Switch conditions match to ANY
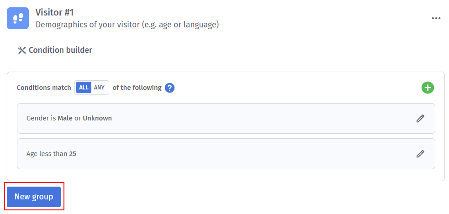Viewport: 449px width, 214px height. (99, 88)
